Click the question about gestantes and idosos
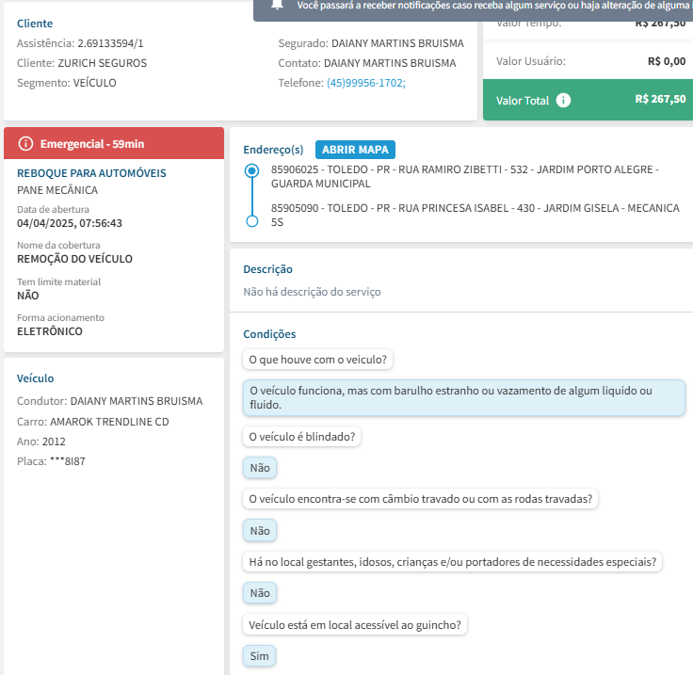The width and height of the screenshot is (693, 675). click(x=452, y=562)
